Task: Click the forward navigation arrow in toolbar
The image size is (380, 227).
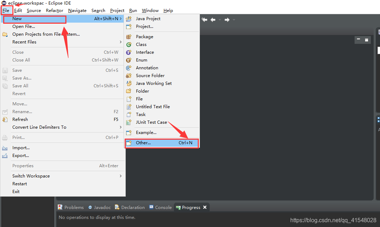Action: (x=227, y=20)
